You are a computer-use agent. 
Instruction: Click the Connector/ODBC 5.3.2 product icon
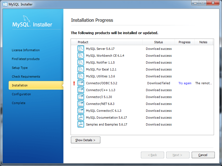[81, 83]
